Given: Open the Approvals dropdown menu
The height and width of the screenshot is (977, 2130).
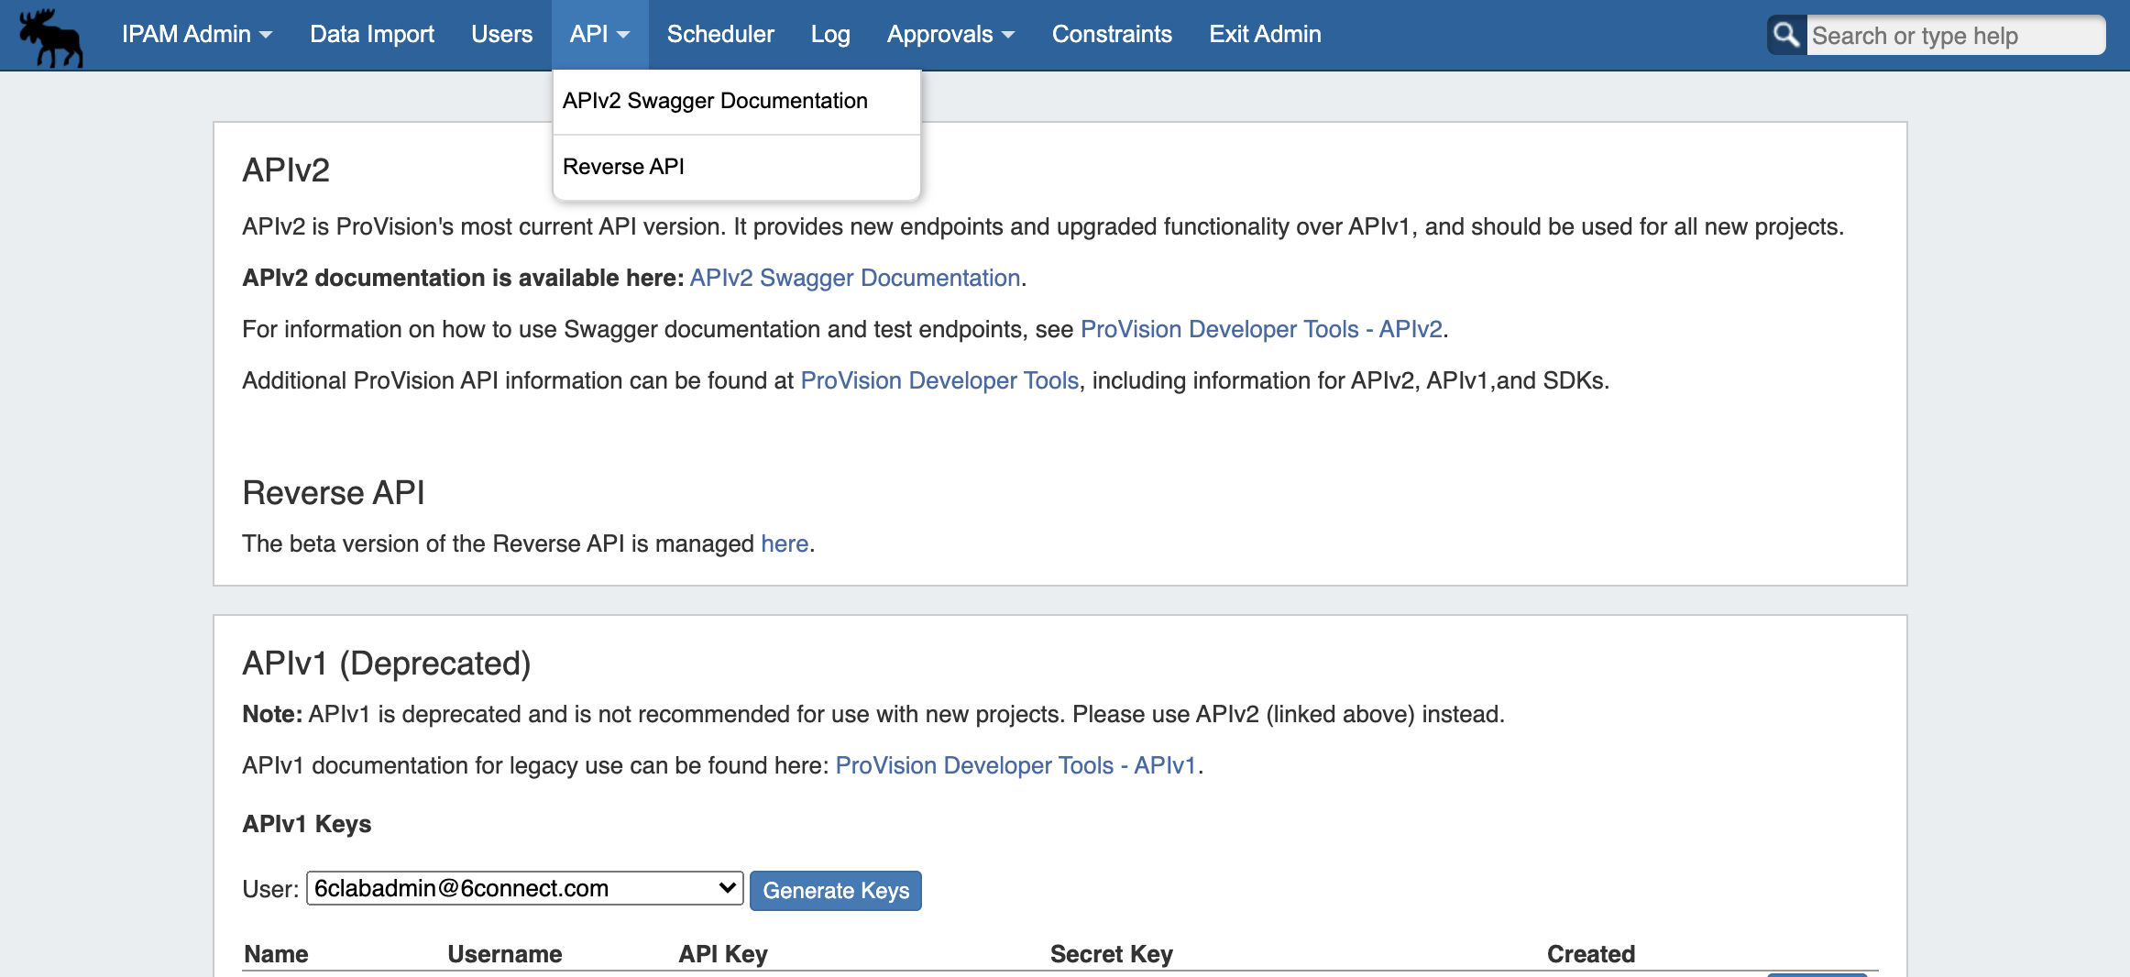Looking at the screenshot, I should [x=950, y=35].
